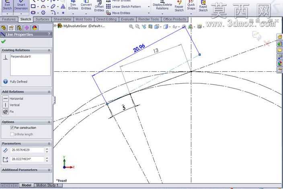This screenshot has height=189, width=283.
Task: Select the Sketch Fillet tool
Action: click(53, 12)
